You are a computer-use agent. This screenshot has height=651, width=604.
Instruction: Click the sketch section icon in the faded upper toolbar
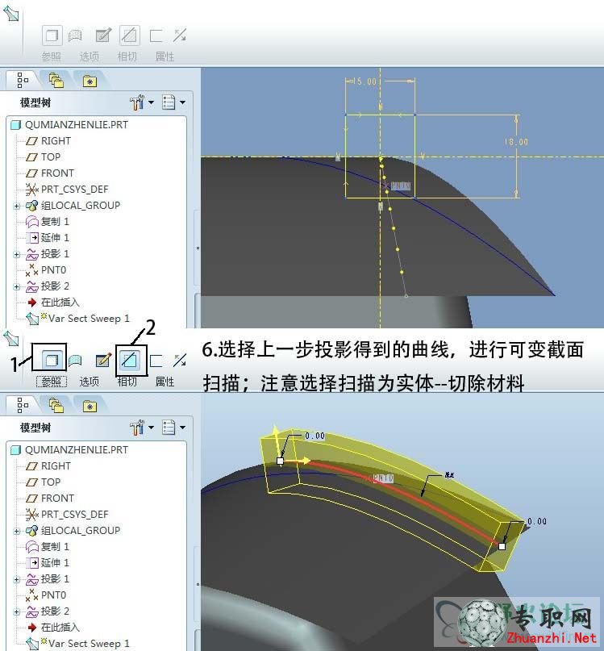103,35
